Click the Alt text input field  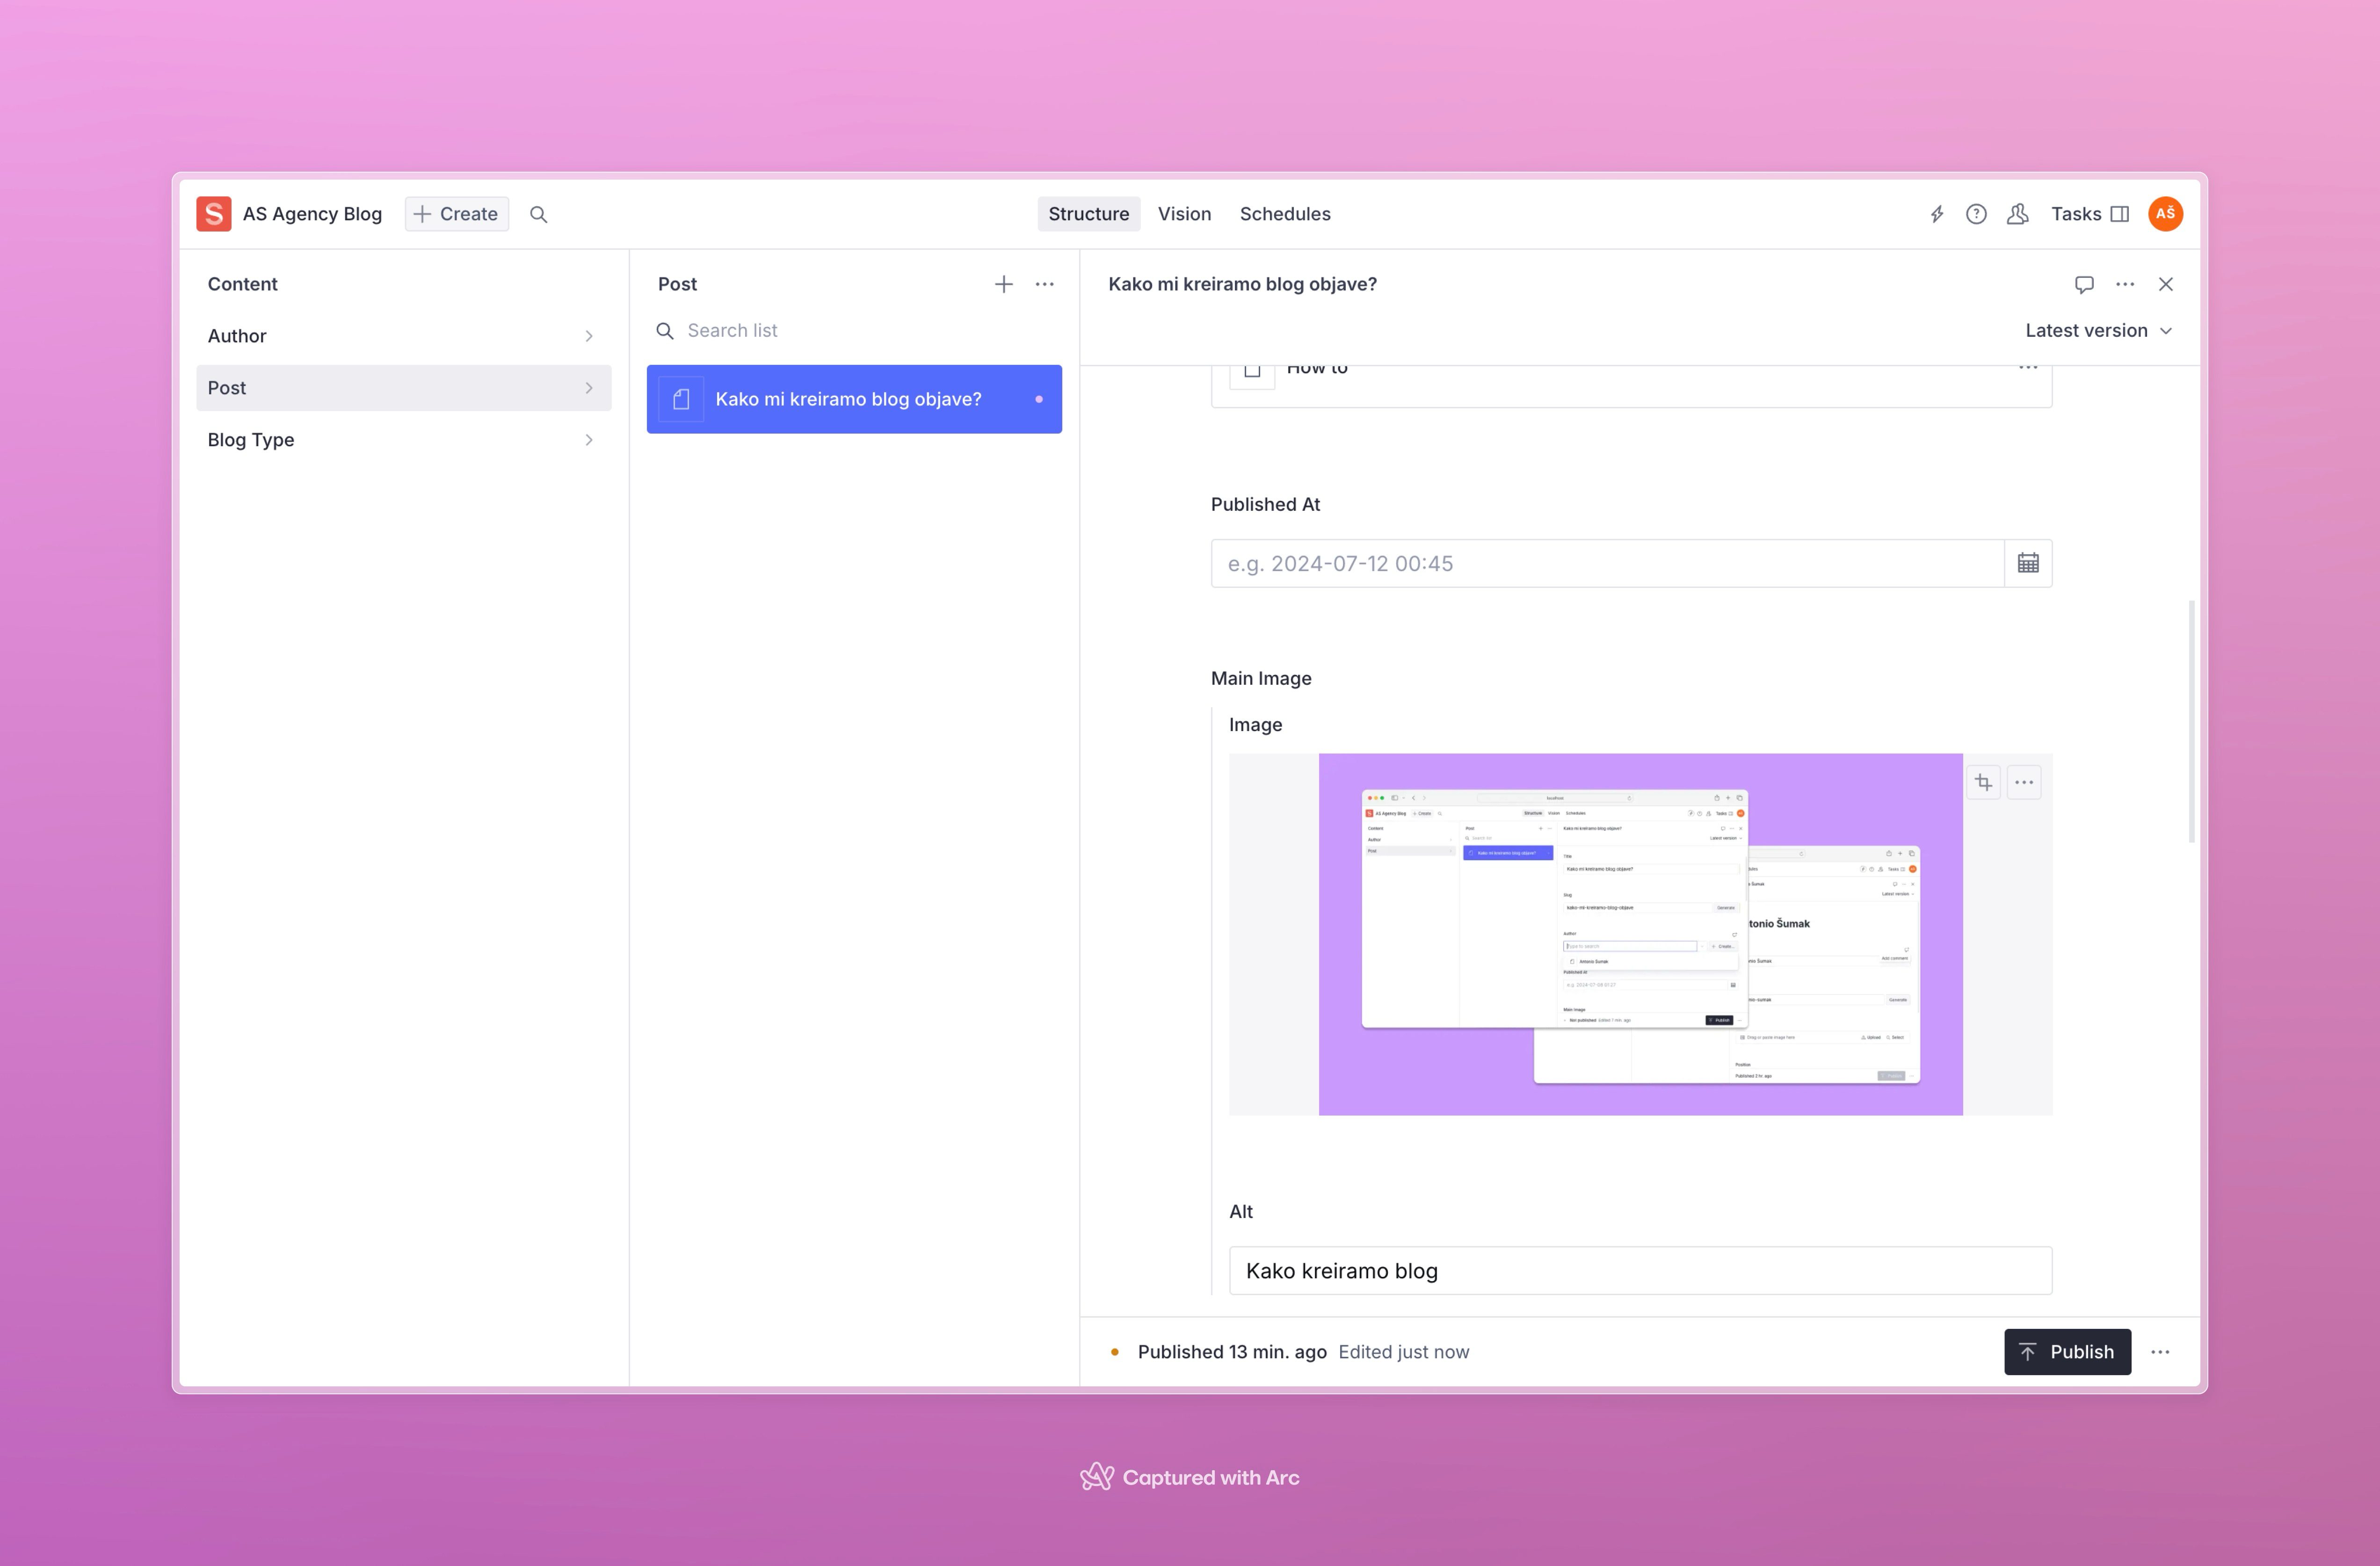[1640, 1270]
